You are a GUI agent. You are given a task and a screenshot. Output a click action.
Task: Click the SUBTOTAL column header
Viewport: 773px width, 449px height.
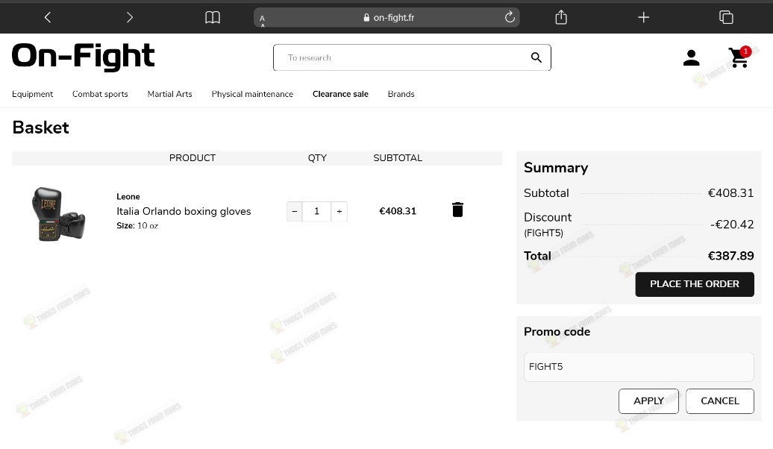click(x=398, y=158)
